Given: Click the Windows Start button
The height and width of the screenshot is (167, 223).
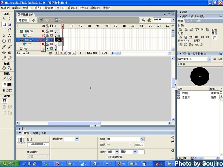Looking at the screenshot, I should tap(7, 163).
